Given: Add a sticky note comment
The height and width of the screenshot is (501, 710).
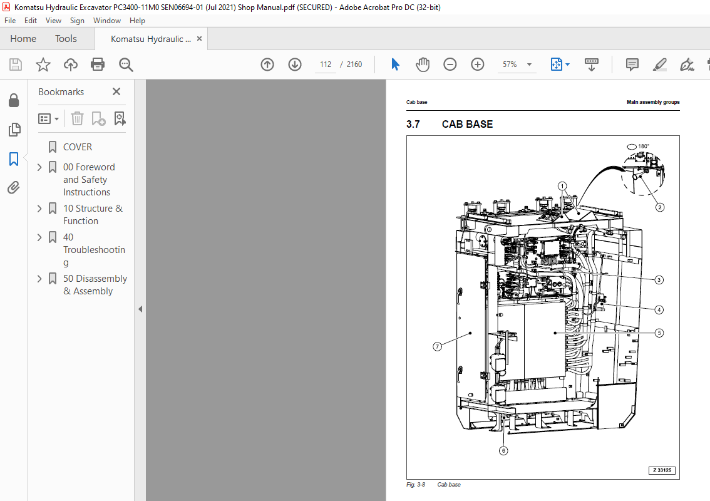Looking at the screenshot, I should click(632, 65).
